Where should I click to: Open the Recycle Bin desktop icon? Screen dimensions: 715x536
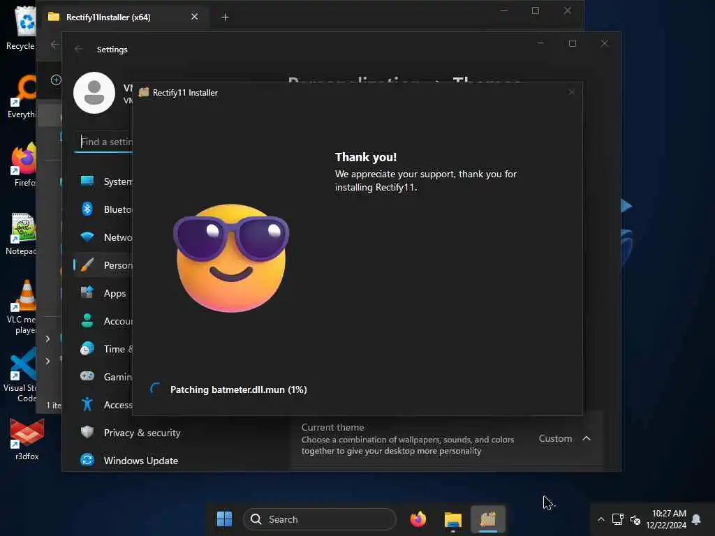[x=22, y=28]
